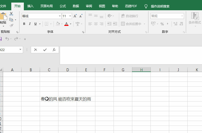Click 合并后居中 merge and center
The height and width of the screenshot is (133, 202).
(131, 24)
